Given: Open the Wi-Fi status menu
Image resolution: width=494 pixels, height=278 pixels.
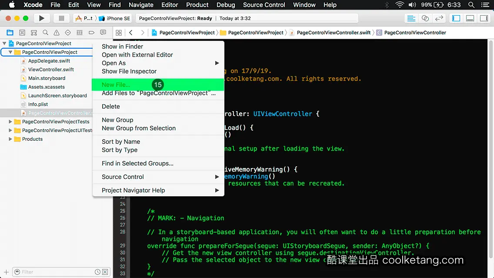Looking at the screenshot, I should 400,5.
